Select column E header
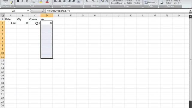 coord(59,15)
